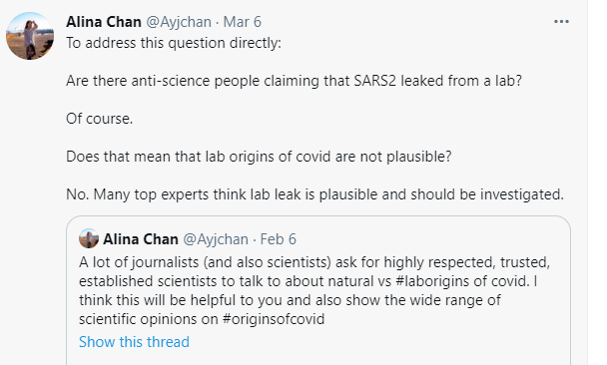This screenshot has height=365, width=607.
Task: Open the #originsofcovid hashtag
Action: (274, 319)
